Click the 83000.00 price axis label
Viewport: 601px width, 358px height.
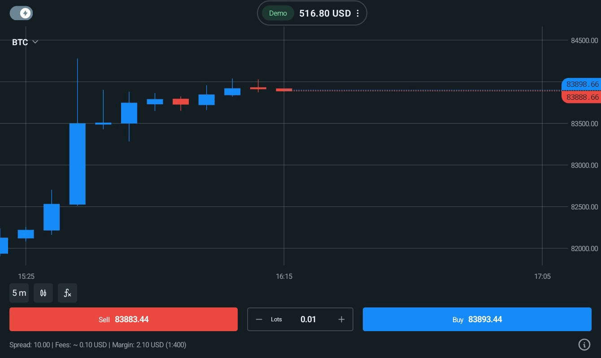(x=584, y=166)
